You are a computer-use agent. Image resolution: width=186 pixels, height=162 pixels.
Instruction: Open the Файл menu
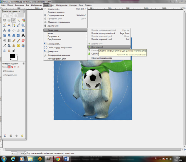3,5
